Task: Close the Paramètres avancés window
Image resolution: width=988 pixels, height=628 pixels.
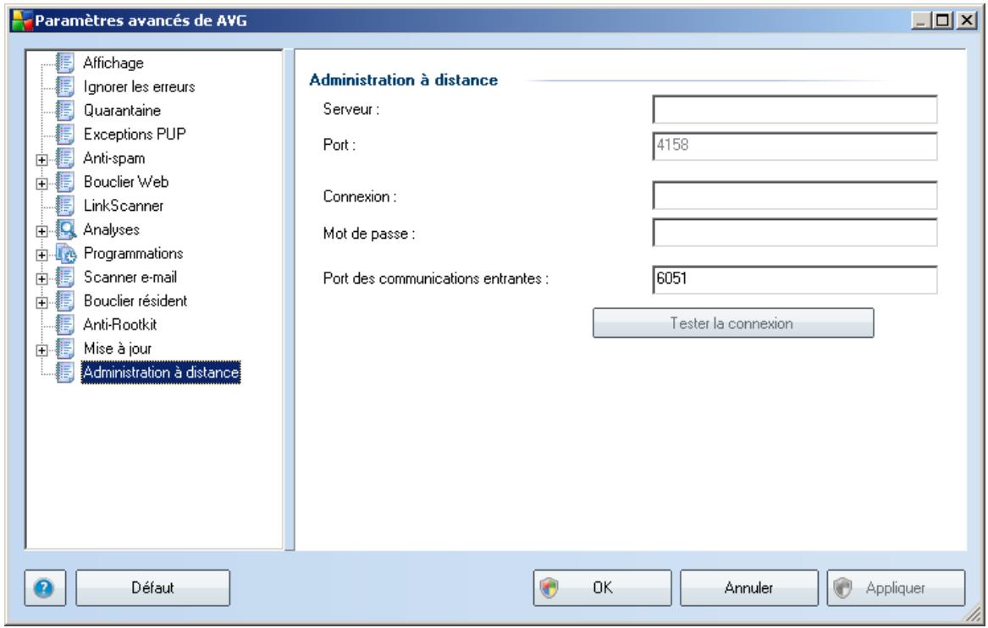Action: (966, 21)
